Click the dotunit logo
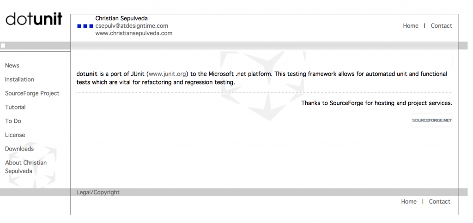Image resolution: width=473 pixels, height=223 pixels. tap(34, 19)
